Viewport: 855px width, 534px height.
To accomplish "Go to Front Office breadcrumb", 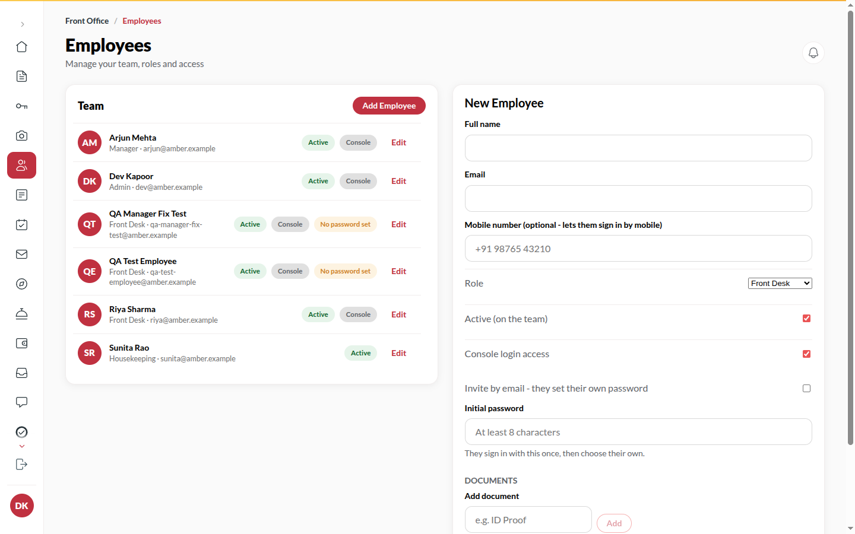I will coord(87,21).
